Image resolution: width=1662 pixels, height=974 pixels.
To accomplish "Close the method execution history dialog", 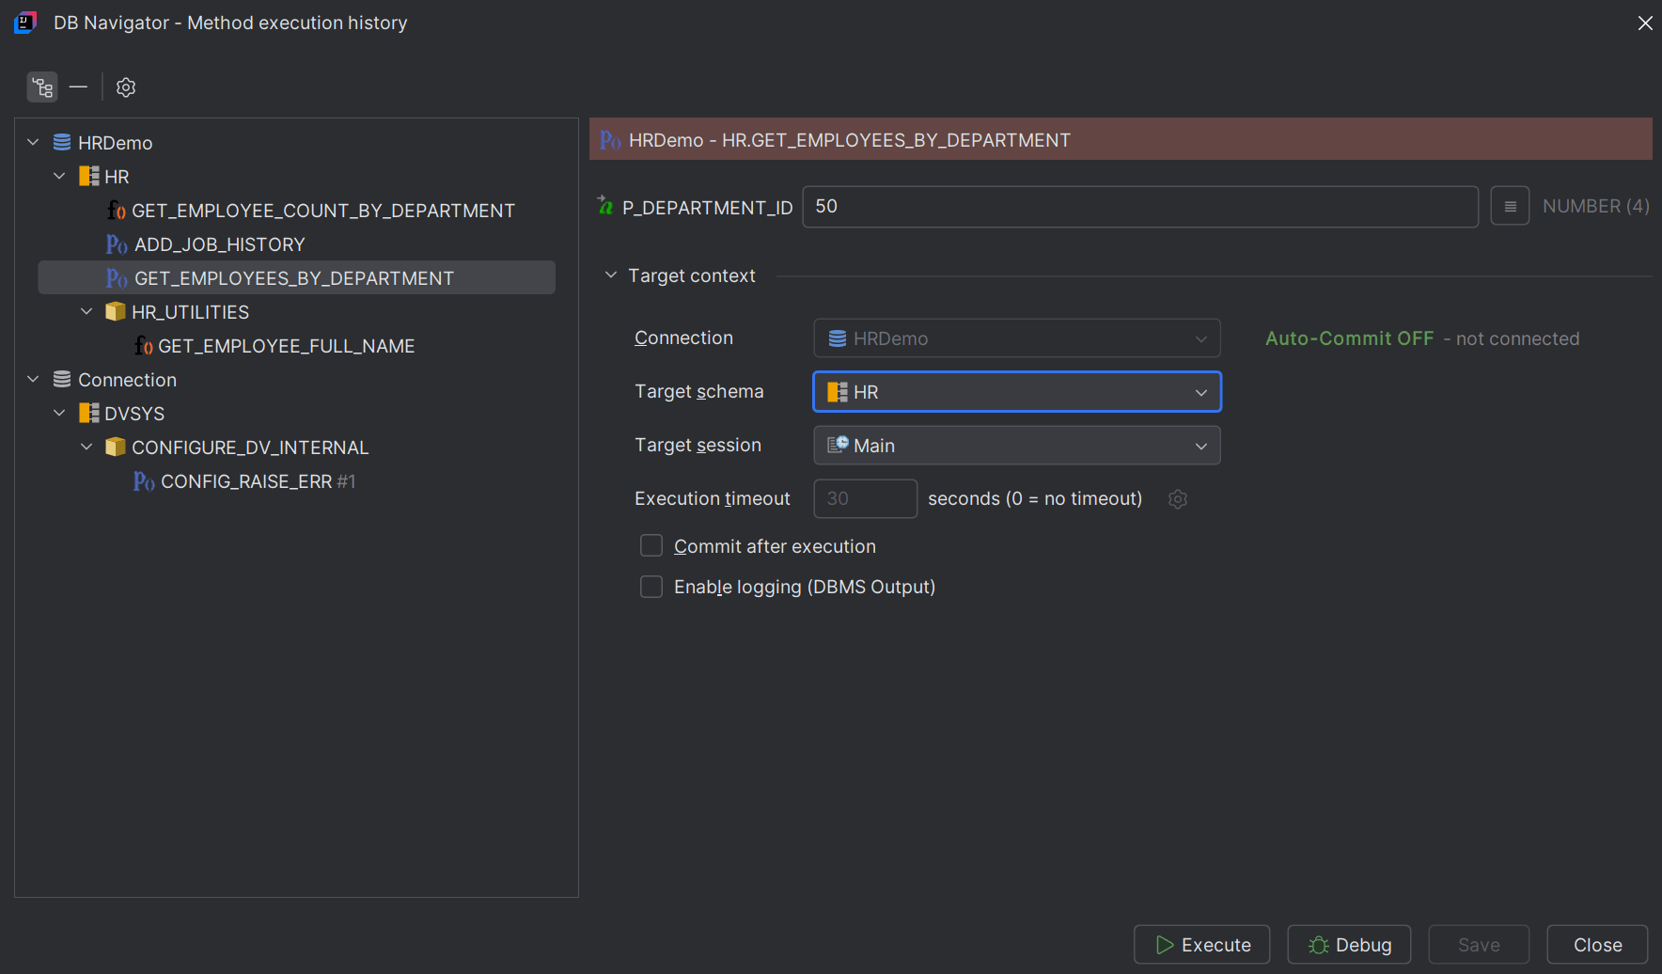I will click(x=1645, y=23).
